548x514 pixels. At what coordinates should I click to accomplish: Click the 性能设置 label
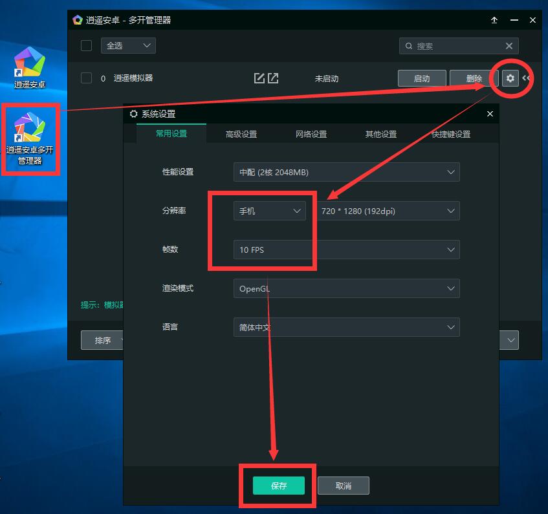178,172
